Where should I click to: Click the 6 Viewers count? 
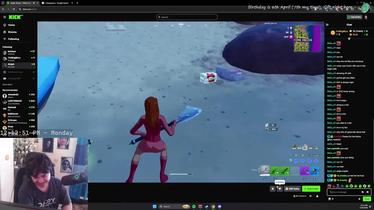click(300, 196)
